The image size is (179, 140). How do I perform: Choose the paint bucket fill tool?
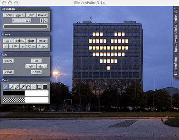click(x=28, y=87)
